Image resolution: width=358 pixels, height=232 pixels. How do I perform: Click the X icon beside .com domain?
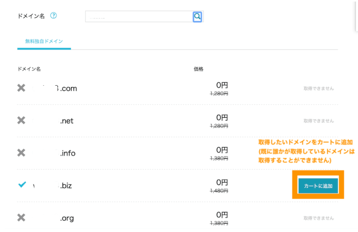[x=21, y=88]
